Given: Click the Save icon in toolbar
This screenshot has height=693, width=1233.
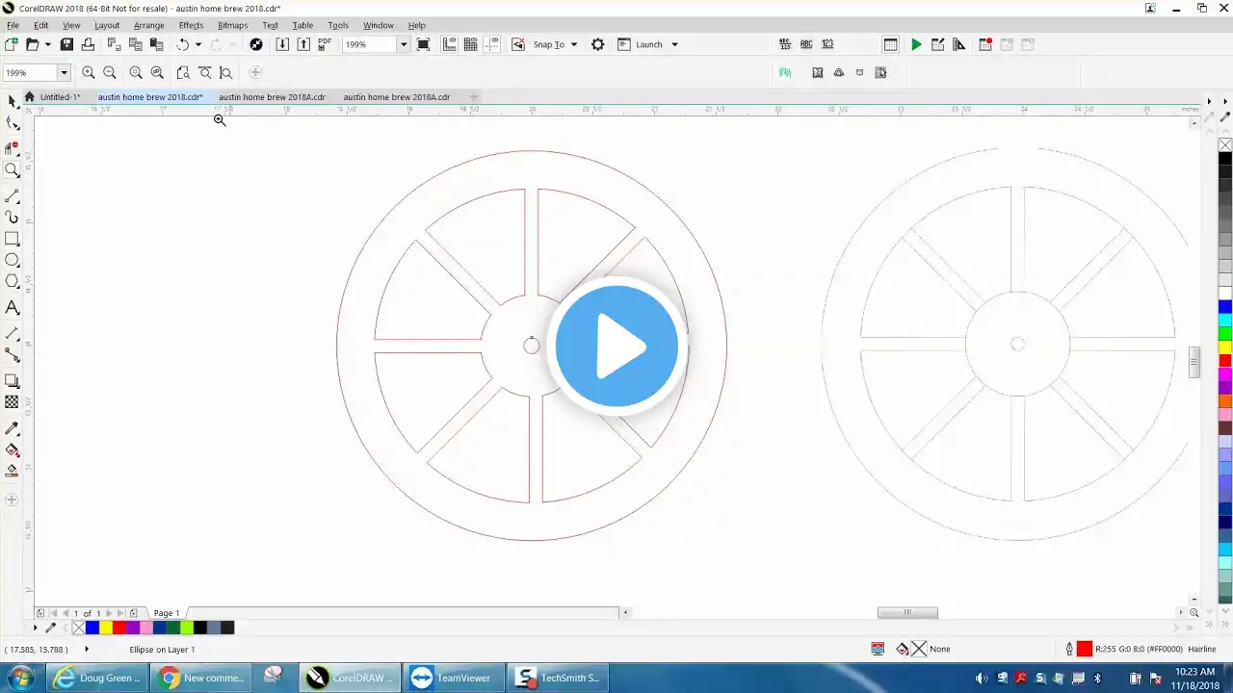Looking at the screenshot, I should click(66, 44).
